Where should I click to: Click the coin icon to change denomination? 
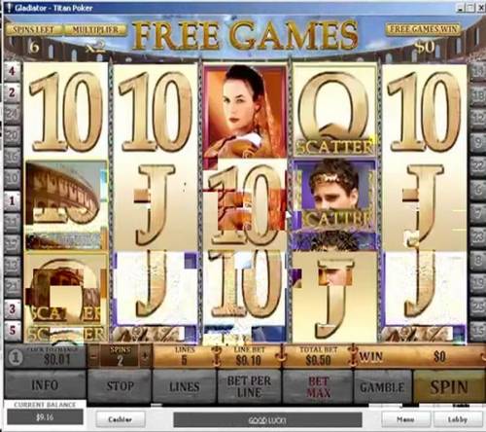coord(16,357)
